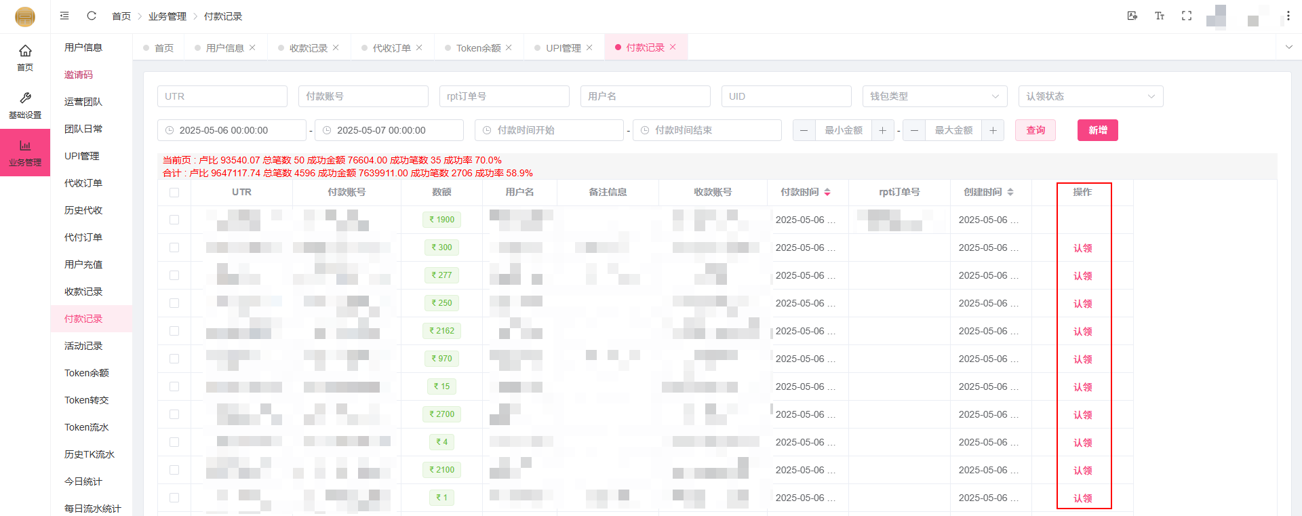The image size is (1302, 516).
Task: Open the 钱包类型 dropdown
Action: 934,96
